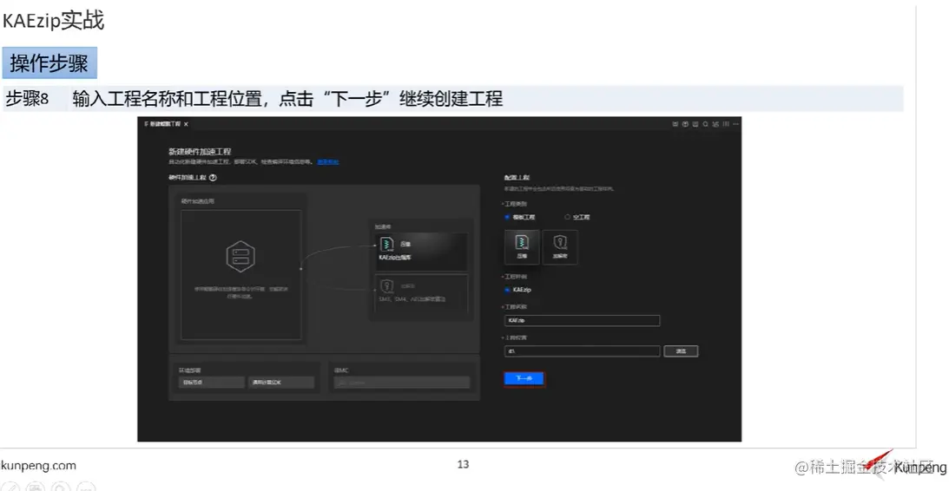Click the 通用计算SDK button in environment section
949x491 pixels.
(x=280, y=383)
